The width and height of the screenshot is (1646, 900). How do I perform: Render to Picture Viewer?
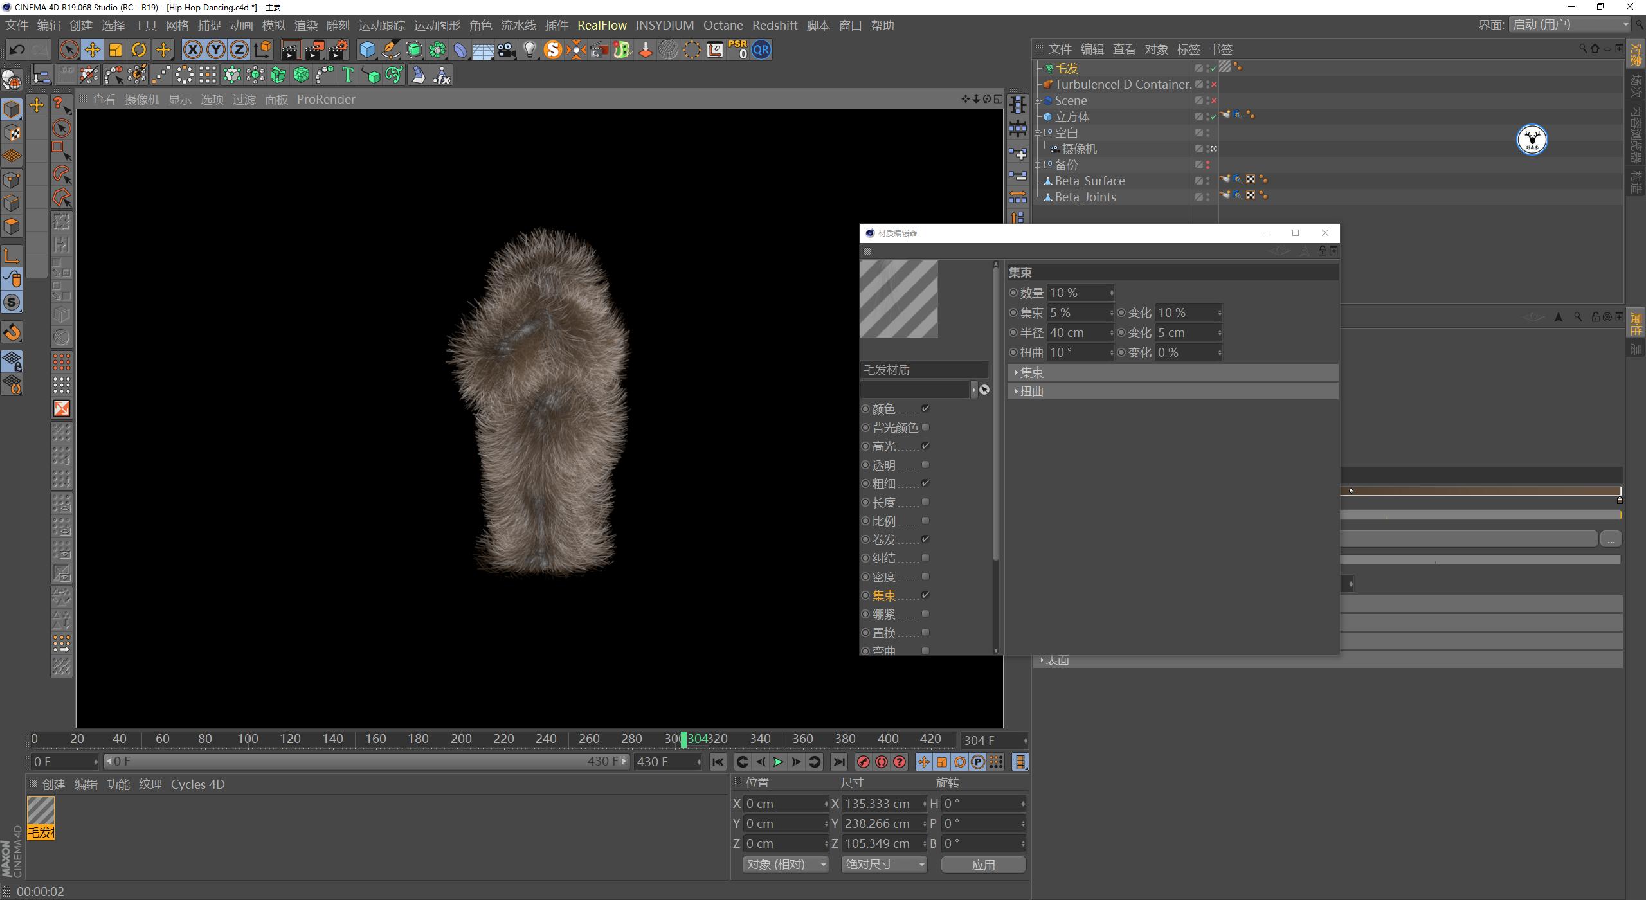pos(316,50)
